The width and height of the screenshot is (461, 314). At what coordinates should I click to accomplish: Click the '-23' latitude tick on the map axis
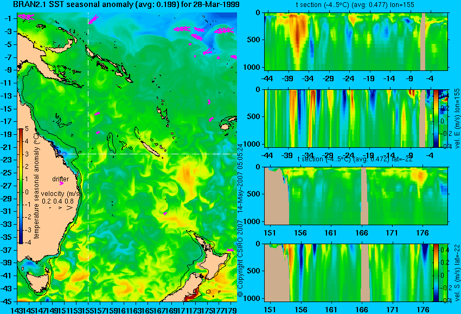pos(7,160)
